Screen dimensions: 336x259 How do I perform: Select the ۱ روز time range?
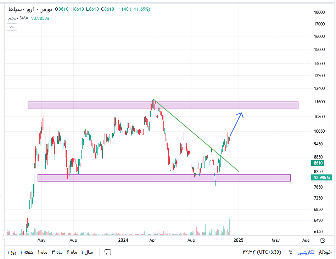point(12,252)
